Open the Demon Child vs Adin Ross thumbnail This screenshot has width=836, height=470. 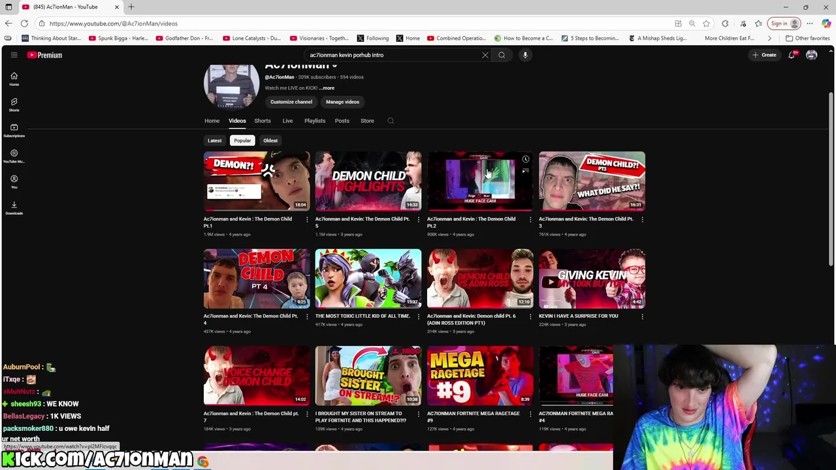pyautogui.click(x=480, y=278)
